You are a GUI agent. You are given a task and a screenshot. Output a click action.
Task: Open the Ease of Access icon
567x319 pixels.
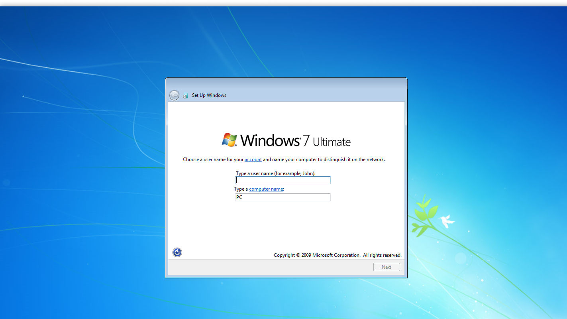(177, 252)
